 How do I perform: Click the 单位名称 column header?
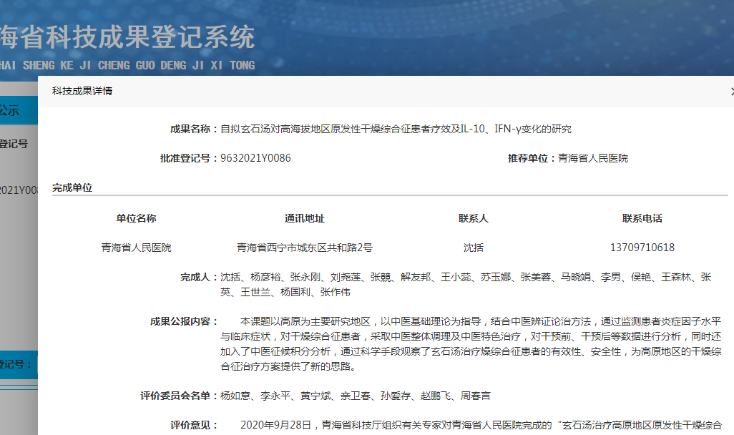click(136, 218)
